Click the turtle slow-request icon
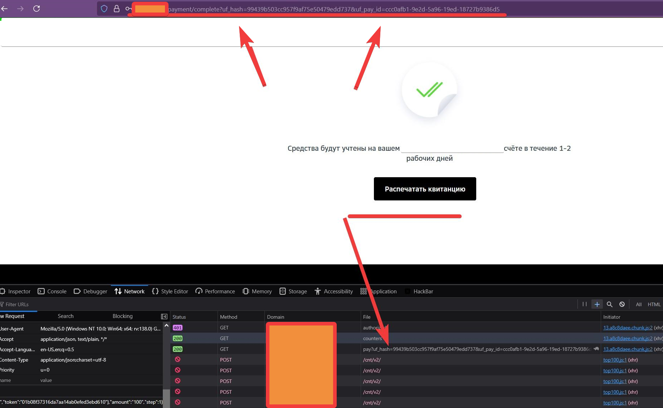This screenshot has width=663, height=408. [596, 349]
